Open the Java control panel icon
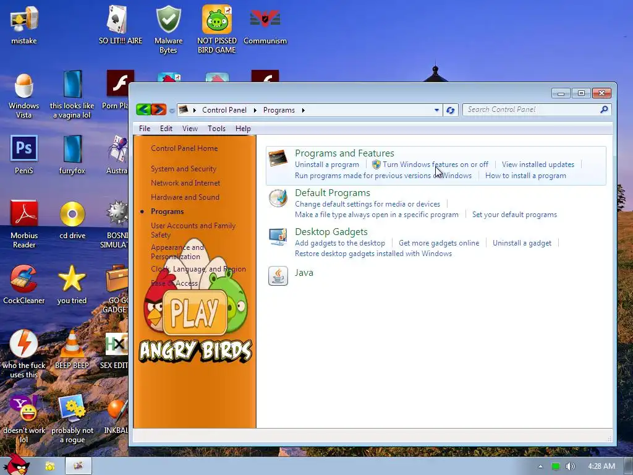This screenshot has width=633, height=475. tap(278, 276)
